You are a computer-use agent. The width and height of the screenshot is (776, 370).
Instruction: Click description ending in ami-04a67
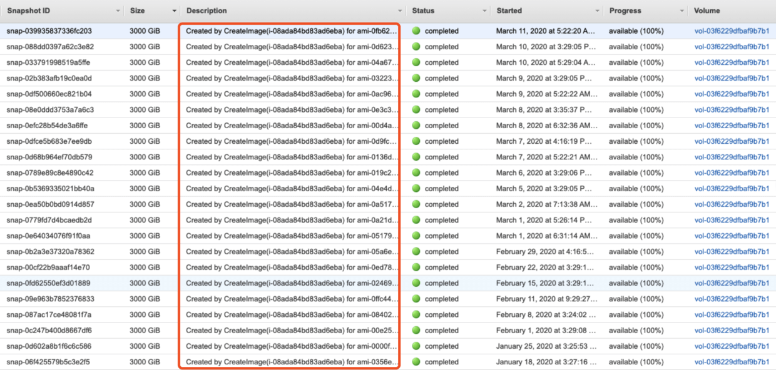292,62
